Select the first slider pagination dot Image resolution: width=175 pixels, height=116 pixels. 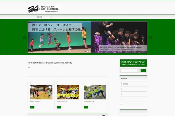pyautogui.click(x=85, y=52)
